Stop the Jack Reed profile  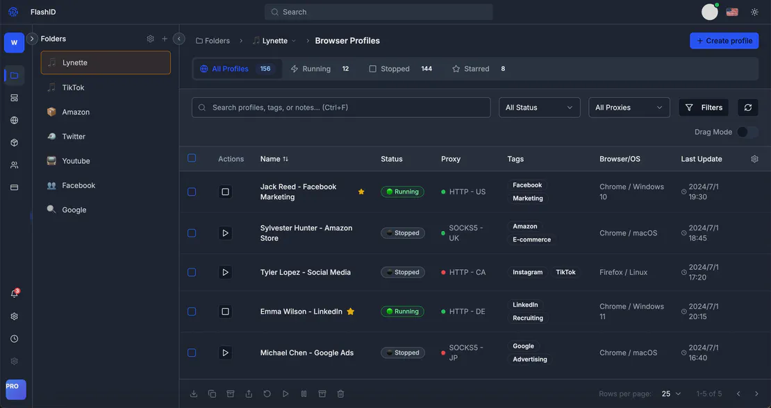tap(225, 192)
